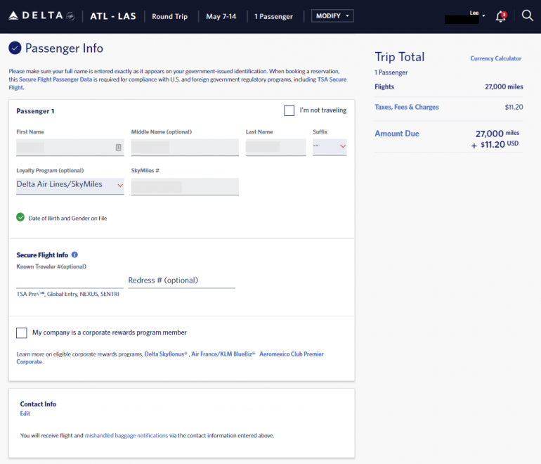Click the Known Traveler number field

[70, 281]
